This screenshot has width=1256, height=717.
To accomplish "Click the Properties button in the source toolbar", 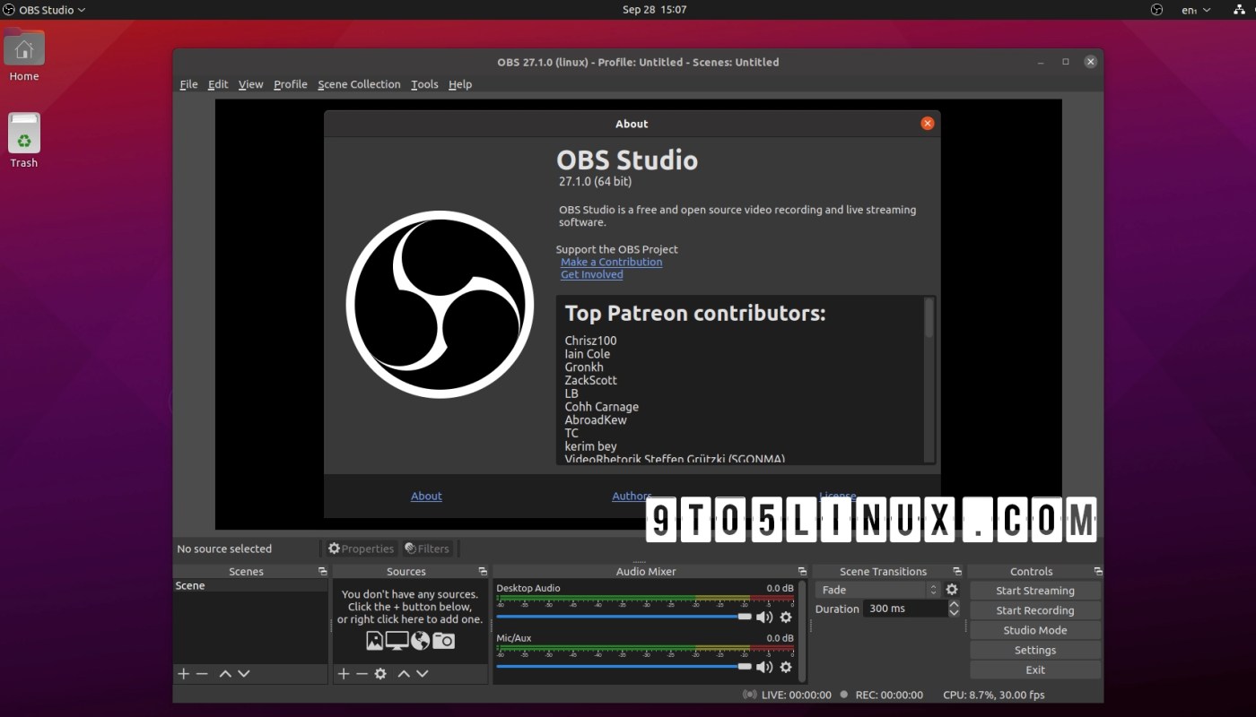I will [x=361, y=549].
